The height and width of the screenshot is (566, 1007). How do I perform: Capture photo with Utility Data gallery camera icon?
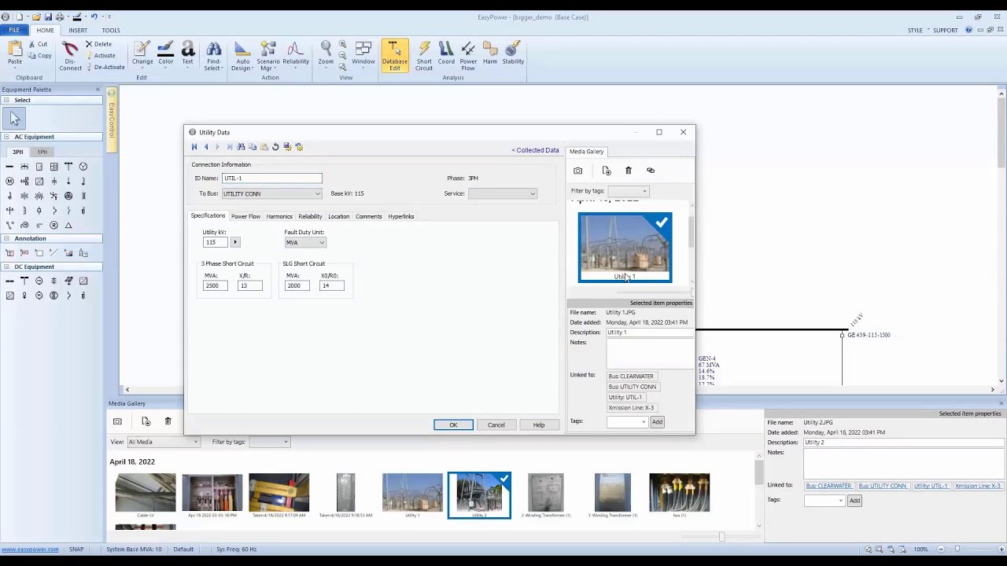pyautogui.click(x=578, y=171)
